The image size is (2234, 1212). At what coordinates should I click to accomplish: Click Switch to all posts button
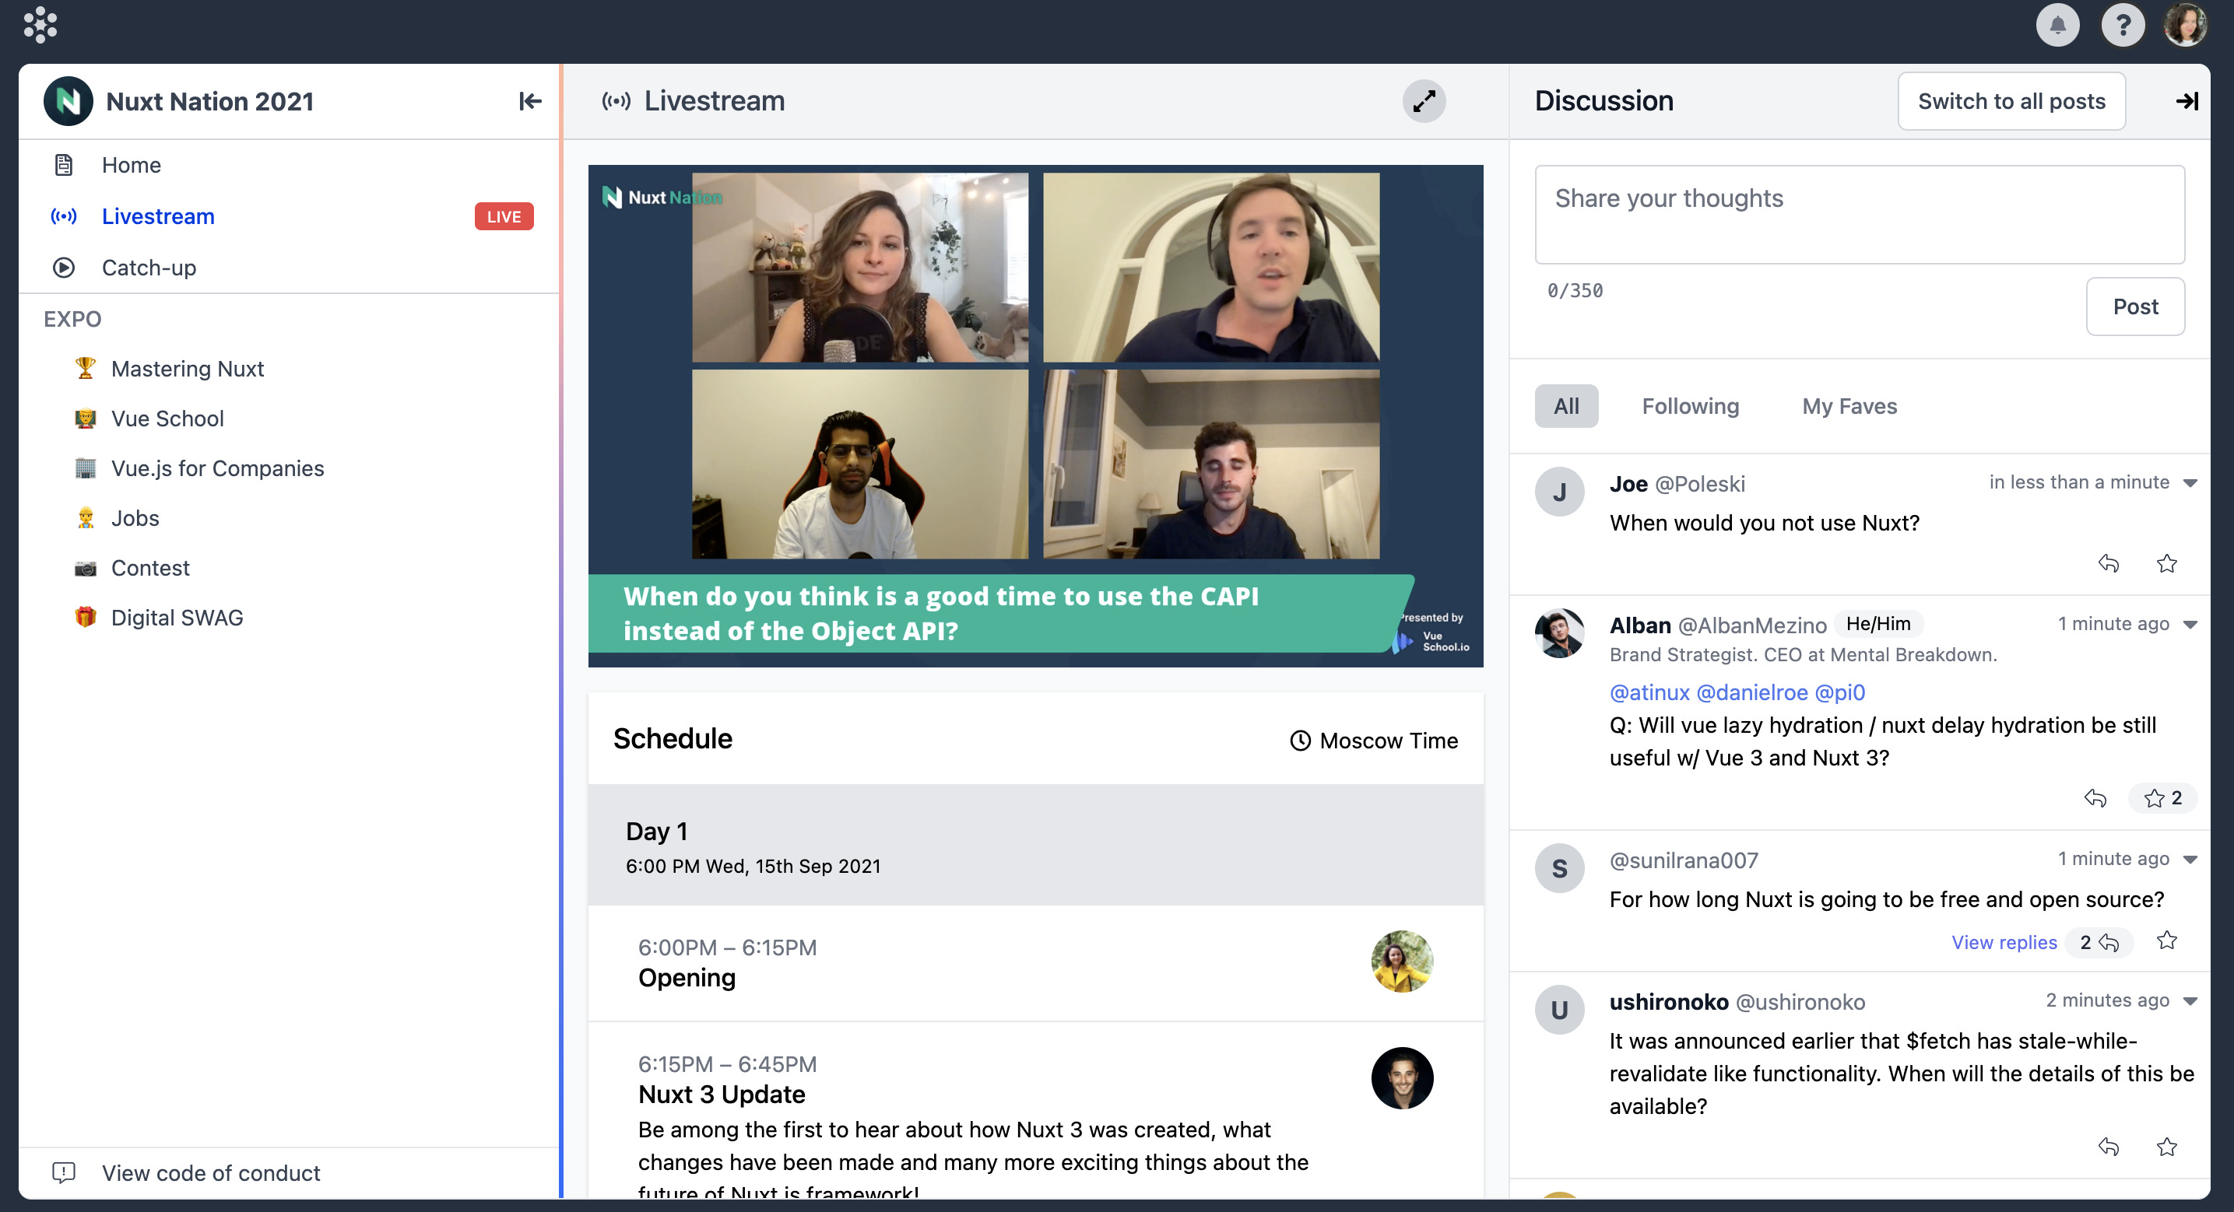2011,101
